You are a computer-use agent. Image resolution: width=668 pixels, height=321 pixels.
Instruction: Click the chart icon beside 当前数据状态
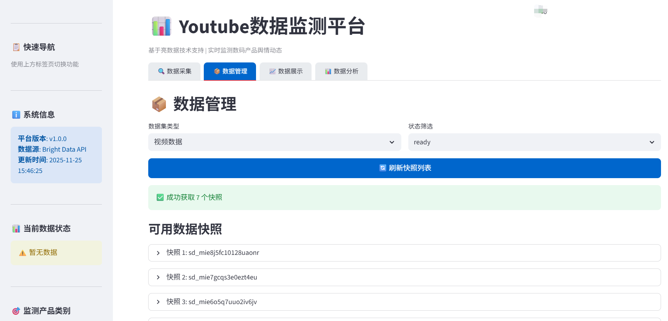[x=16, y=228]
